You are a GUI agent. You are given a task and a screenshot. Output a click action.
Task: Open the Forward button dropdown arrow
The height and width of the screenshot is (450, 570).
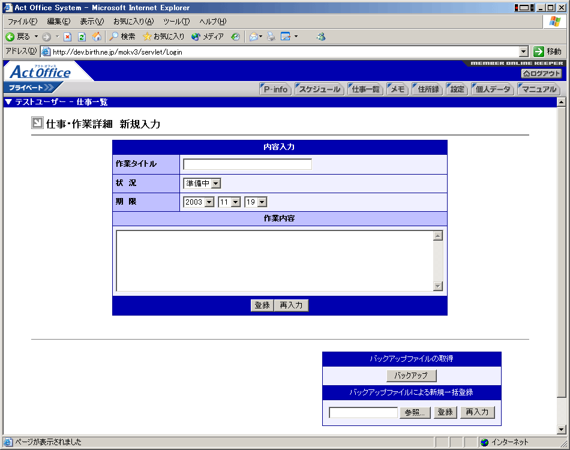point(57,37)
